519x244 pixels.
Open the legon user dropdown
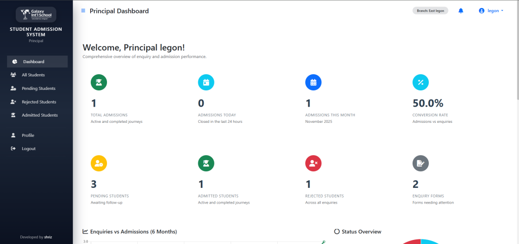[491, 11]
